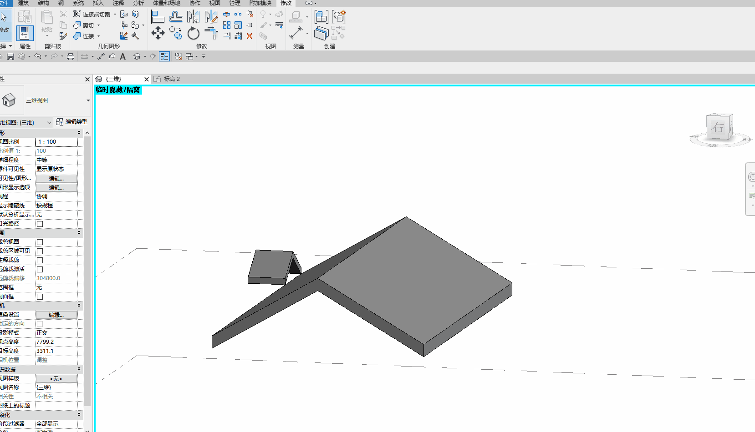The height and width of the screenshot is (432, 755).
Task: Select the Scale tool
Action: pyautogui.click(x=238, y=25)
